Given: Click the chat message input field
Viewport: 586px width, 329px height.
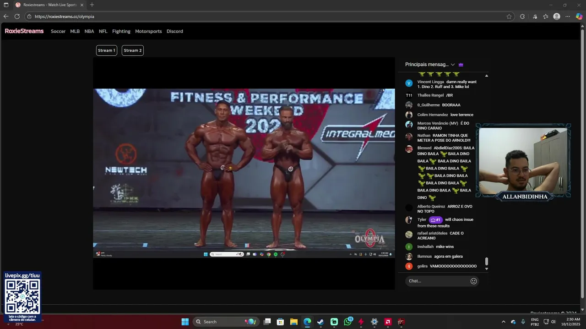Looking at the screenshot, I should pyautogui.click(x=437, y=281).
